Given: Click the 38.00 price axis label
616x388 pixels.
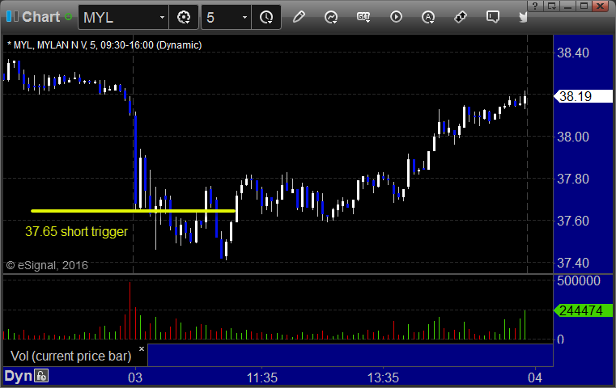Looking at the screenshot, I should click(573, 137).
